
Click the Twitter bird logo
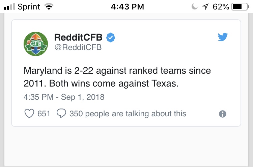tap(223, 37)
